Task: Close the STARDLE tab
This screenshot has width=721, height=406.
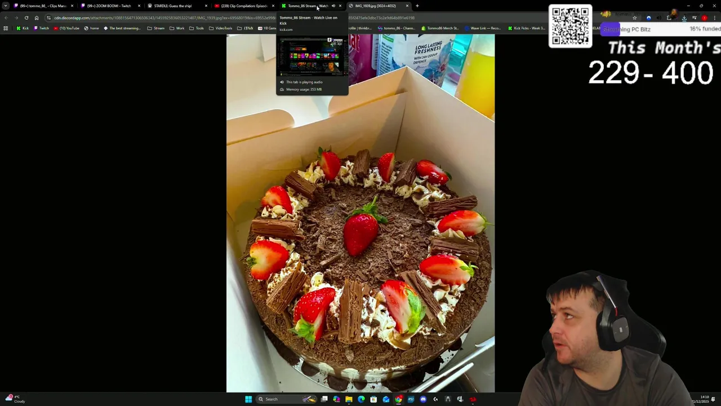Action: (206, 6)
